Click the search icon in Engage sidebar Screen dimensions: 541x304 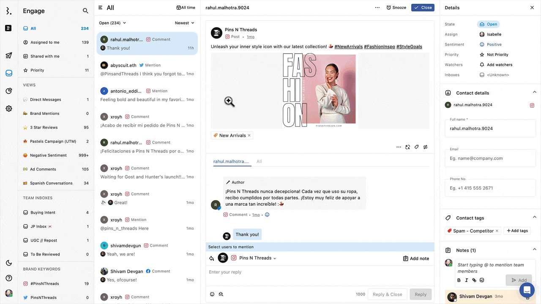[85, 11]
